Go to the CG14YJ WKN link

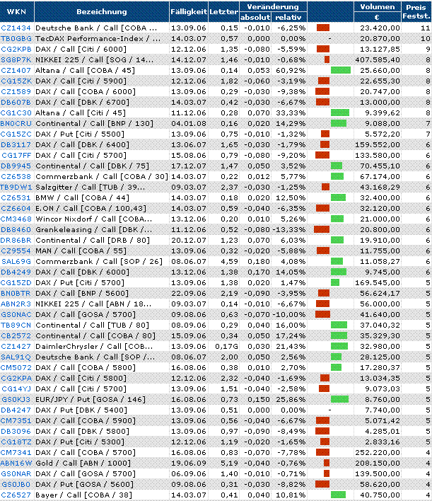pos(16,389)
